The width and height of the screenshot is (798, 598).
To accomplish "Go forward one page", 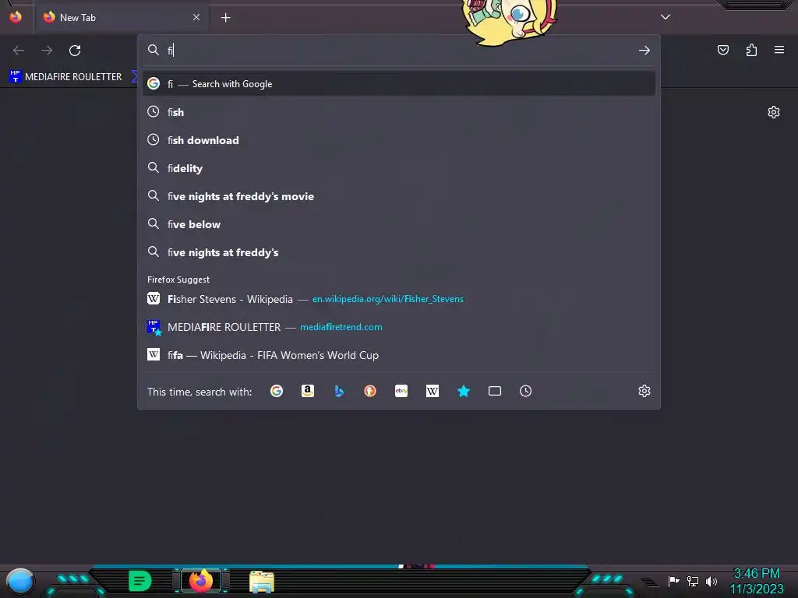I will [47, 51].
